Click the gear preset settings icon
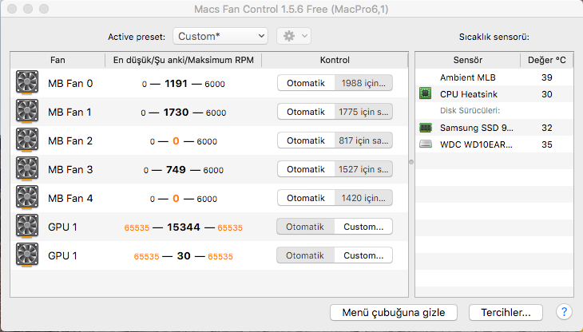This screenshot has width=583, height=332. pos(288,36)
